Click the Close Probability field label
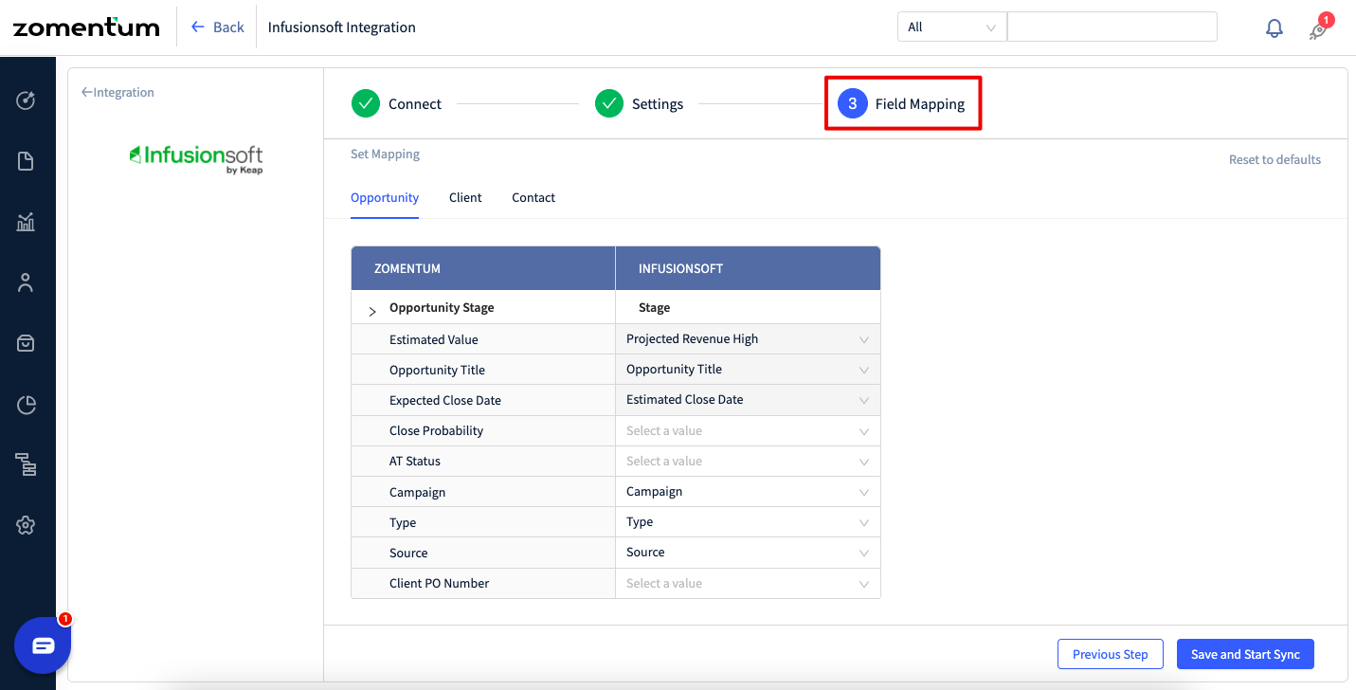 pos(436,430)
